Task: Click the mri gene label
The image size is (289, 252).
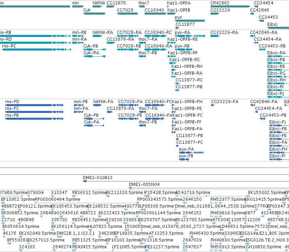Action: click(x=76, y=3)
